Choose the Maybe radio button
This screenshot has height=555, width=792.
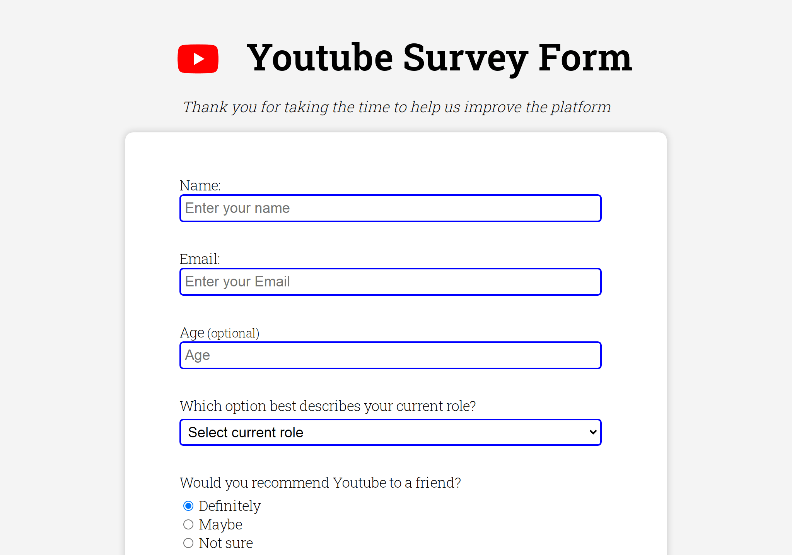click(188, 524)
